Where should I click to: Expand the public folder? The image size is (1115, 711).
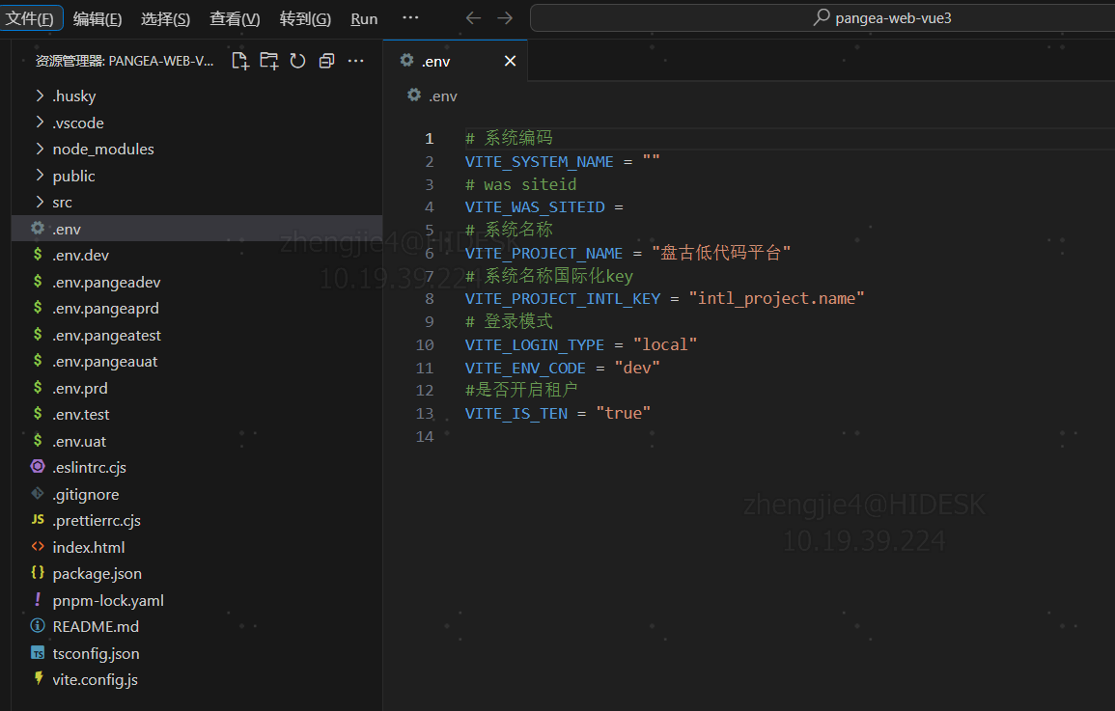pos(40,176)
